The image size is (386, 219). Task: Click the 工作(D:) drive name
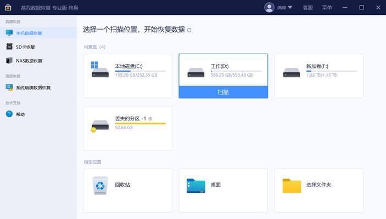tap(220, 66)
